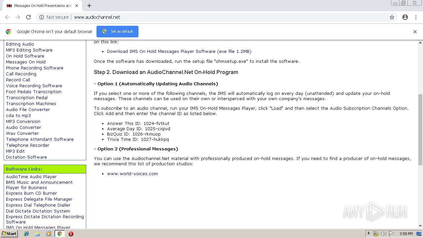Click the network tray icon
Viewport: 423px width, 238px height.
click(376, 234)
